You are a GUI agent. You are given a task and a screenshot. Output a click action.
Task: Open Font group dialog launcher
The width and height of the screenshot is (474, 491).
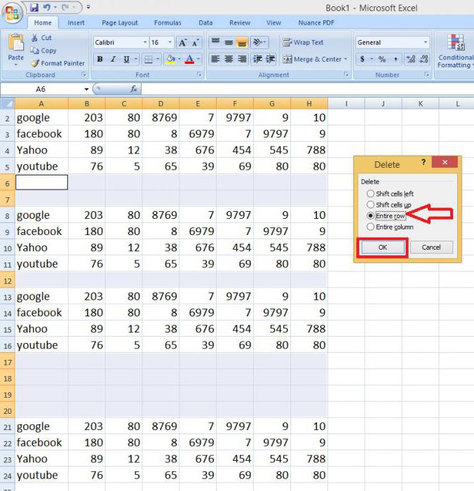click(199, 74)
